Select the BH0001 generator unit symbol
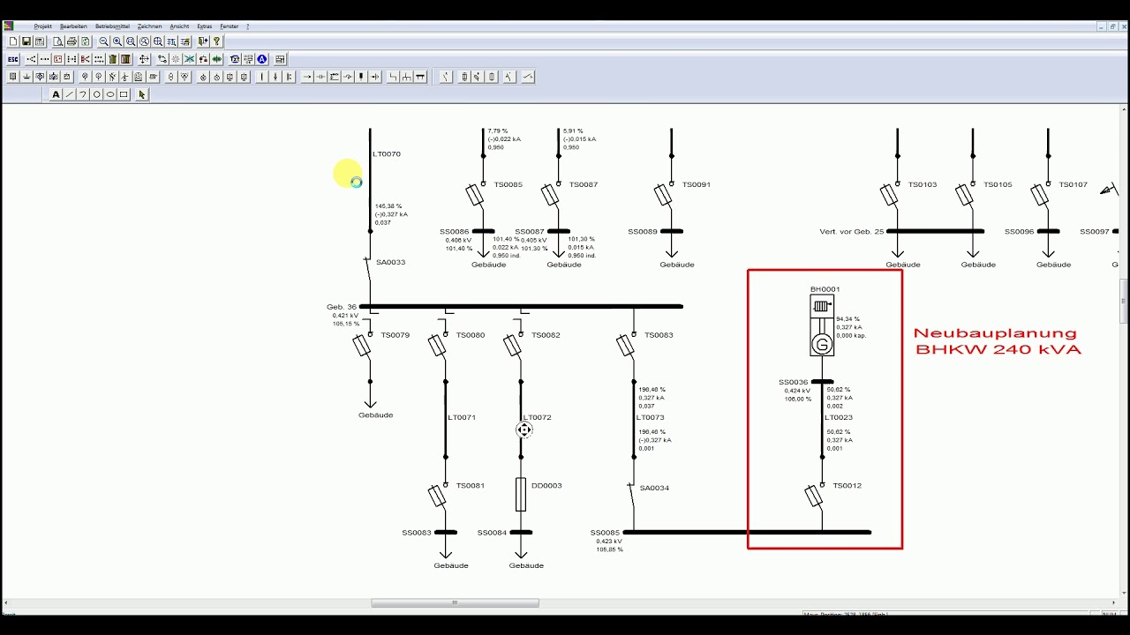The width and height of the screenshot is (1130, 635). [822, 325]
